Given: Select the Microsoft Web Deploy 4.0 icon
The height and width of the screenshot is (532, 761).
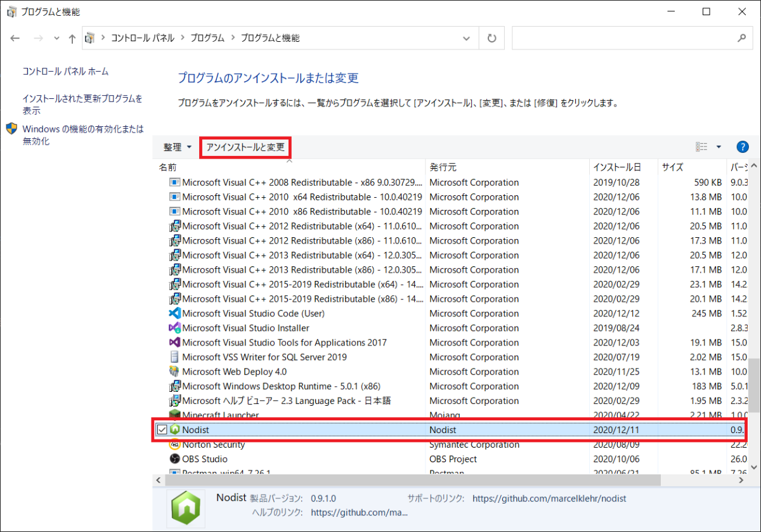Looking at the screenshot, I should point(175,372).
